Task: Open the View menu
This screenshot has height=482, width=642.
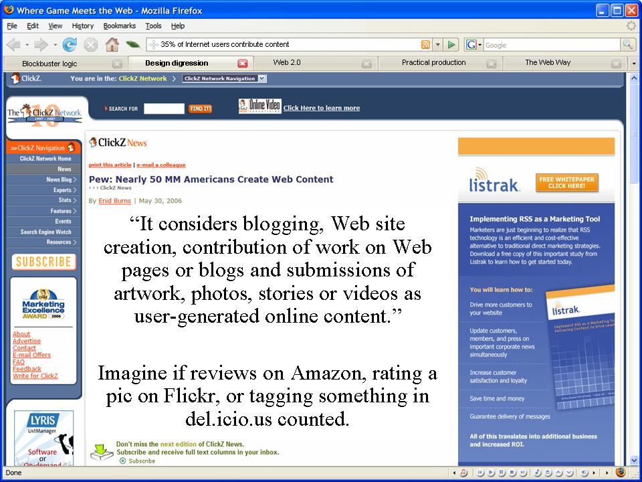Action: coord(56,26)
